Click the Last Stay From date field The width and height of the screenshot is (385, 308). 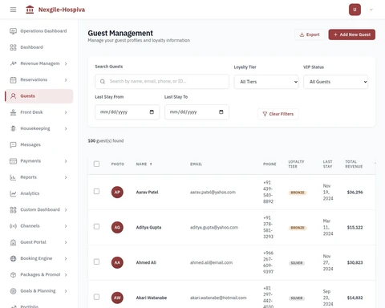128,112
